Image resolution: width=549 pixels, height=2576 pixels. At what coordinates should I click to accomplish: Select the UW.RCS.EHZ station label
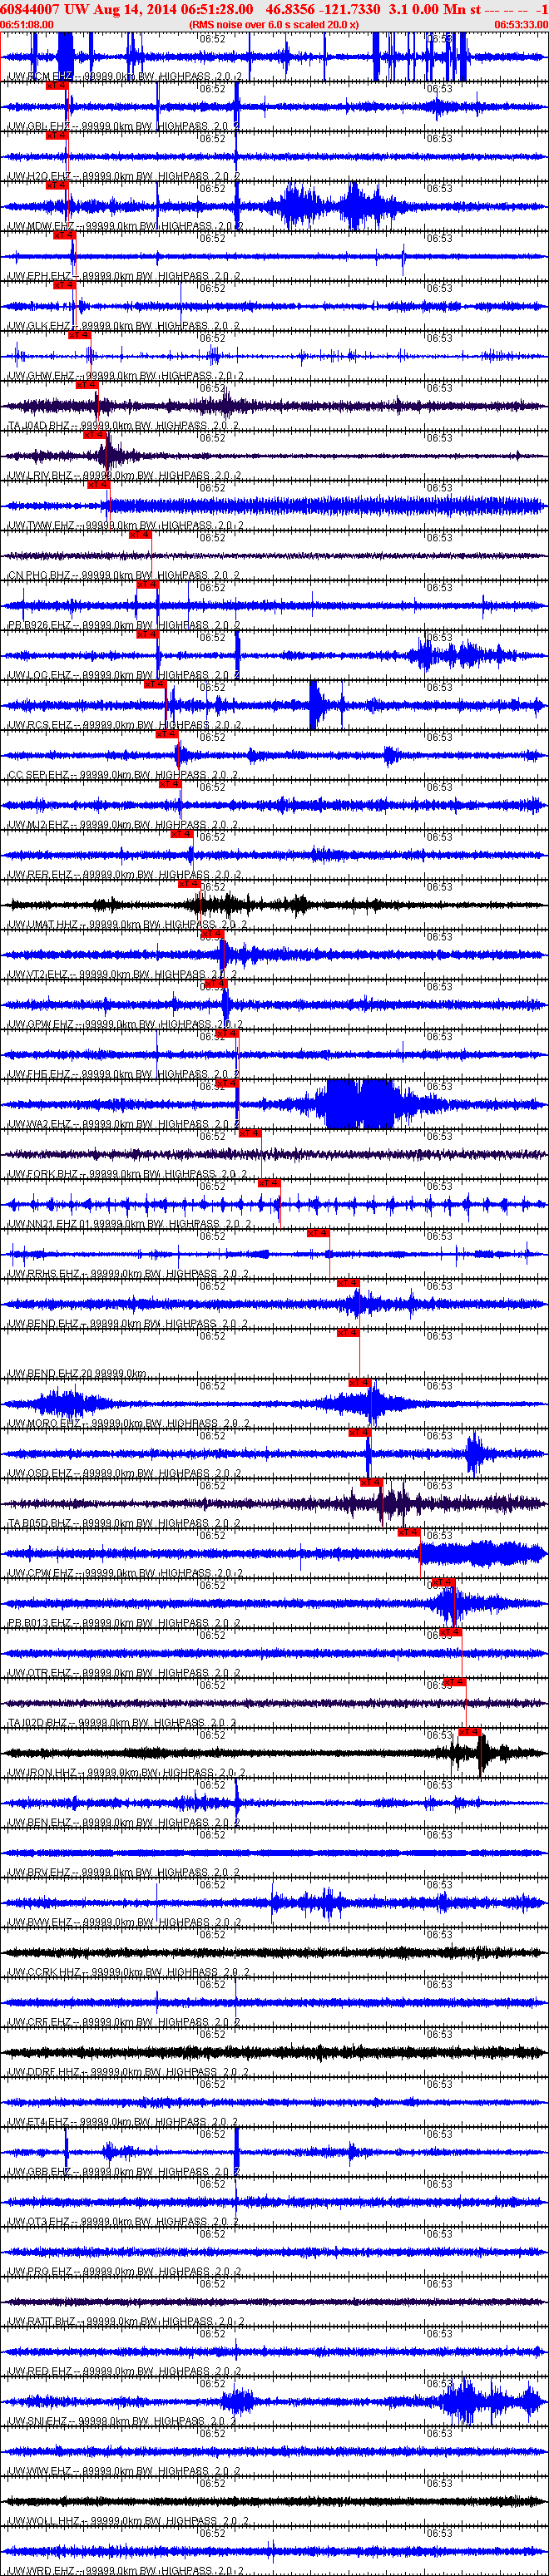point(40,725)
